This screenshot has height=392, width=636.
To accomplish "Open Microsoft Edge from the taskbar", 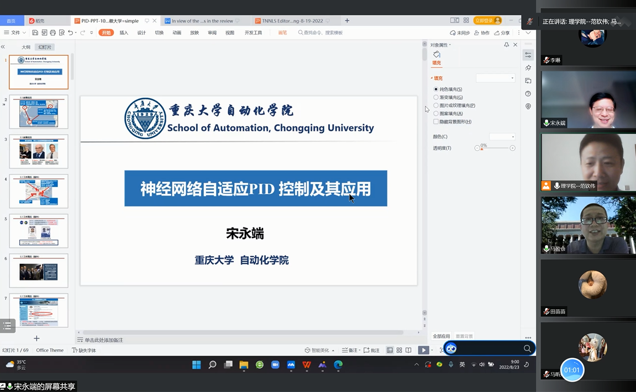I will (338, 364).
